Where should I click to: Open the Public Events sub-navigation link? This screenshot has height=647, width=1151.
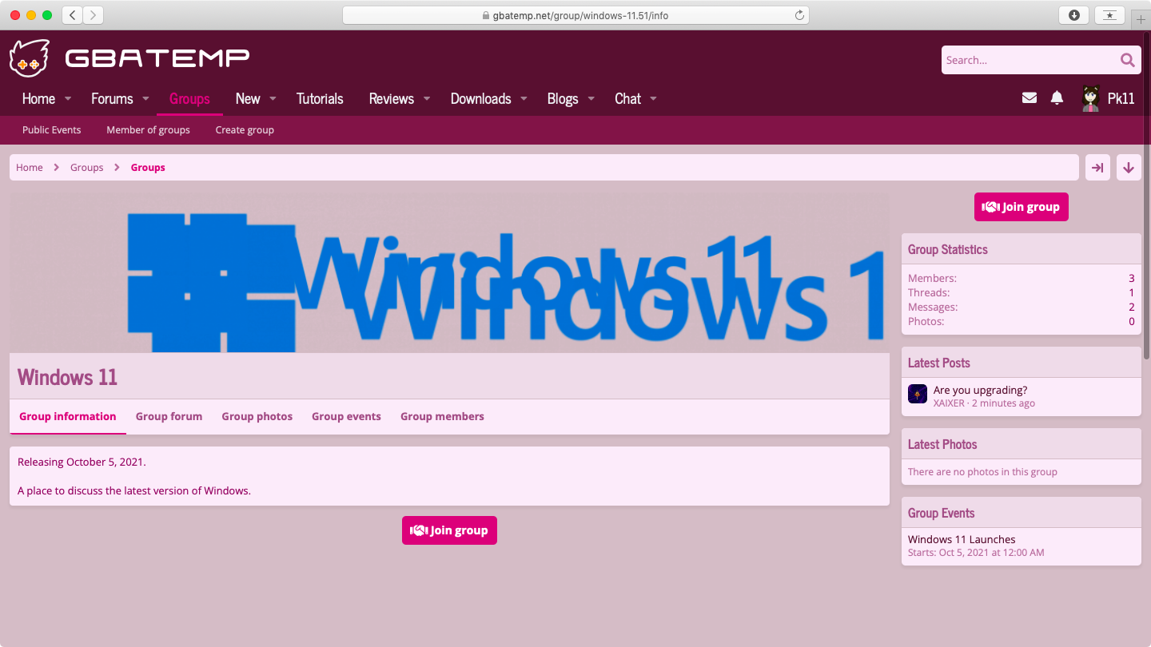coord(52,130)
